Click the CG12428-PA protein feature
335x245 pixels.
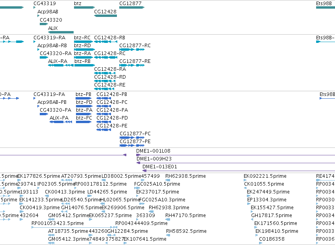click(104, 114)
